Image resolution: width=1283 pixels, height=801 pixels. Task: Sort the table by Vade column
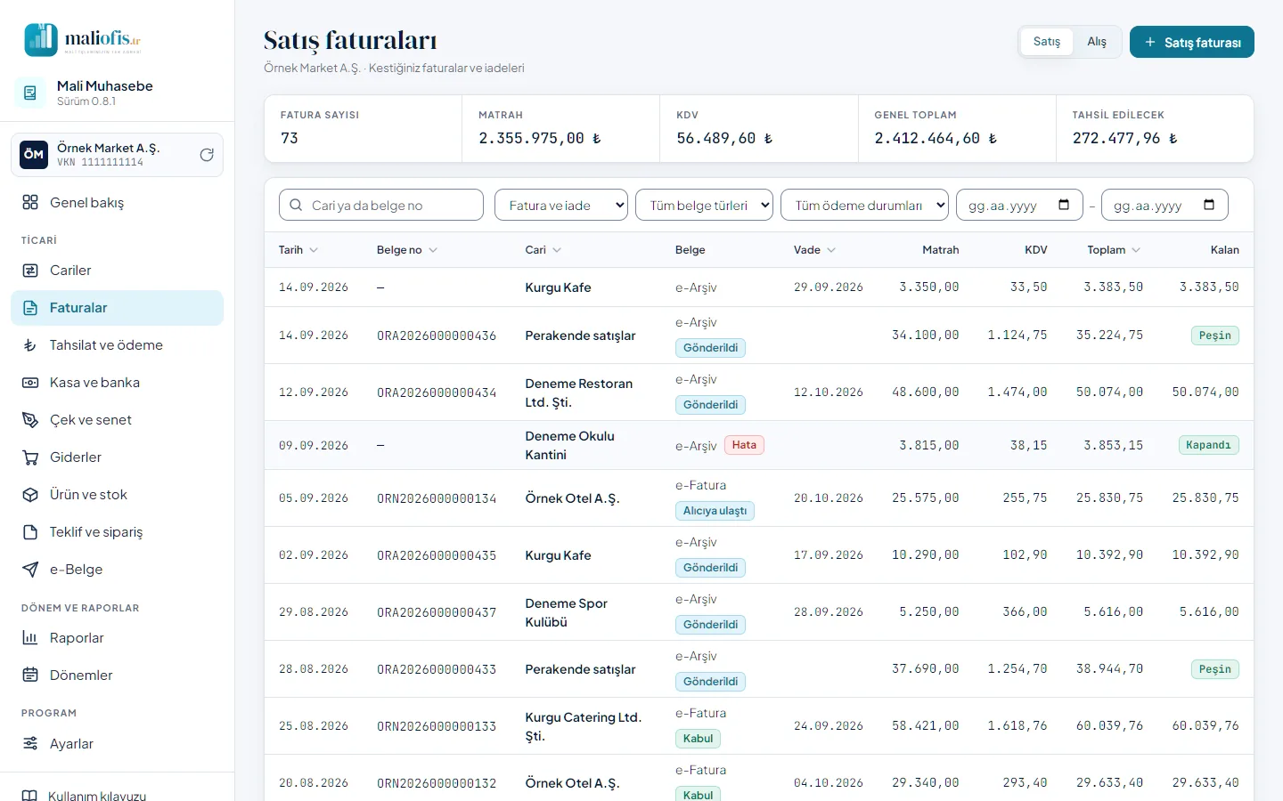(814, 250)
